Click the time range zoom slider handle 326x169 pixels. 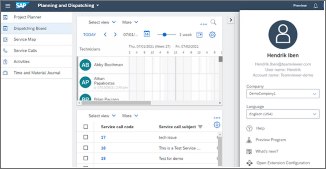tap(165, 35)
